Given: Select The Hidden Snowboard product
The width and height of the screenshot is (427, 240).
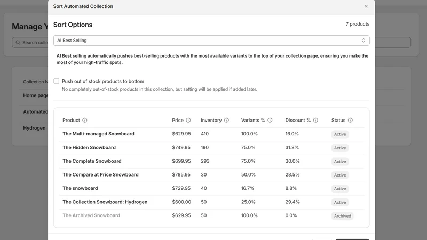Looking at the screenshot, I should point(89,148).
